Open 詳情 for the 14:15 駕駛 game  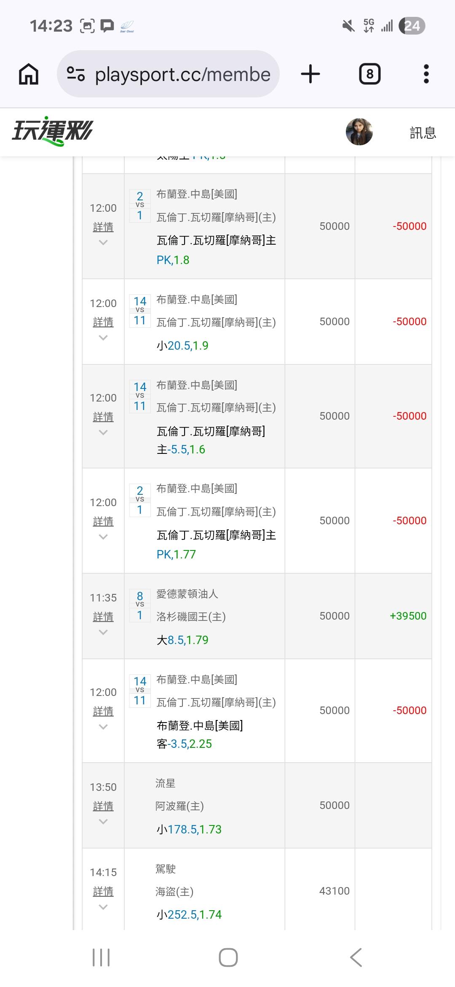103,892
